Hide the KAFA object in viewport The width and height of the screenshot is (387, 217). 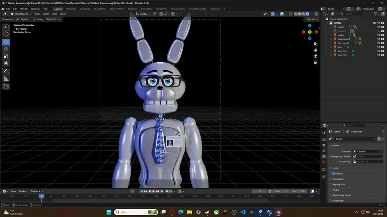tap(378, 35)
